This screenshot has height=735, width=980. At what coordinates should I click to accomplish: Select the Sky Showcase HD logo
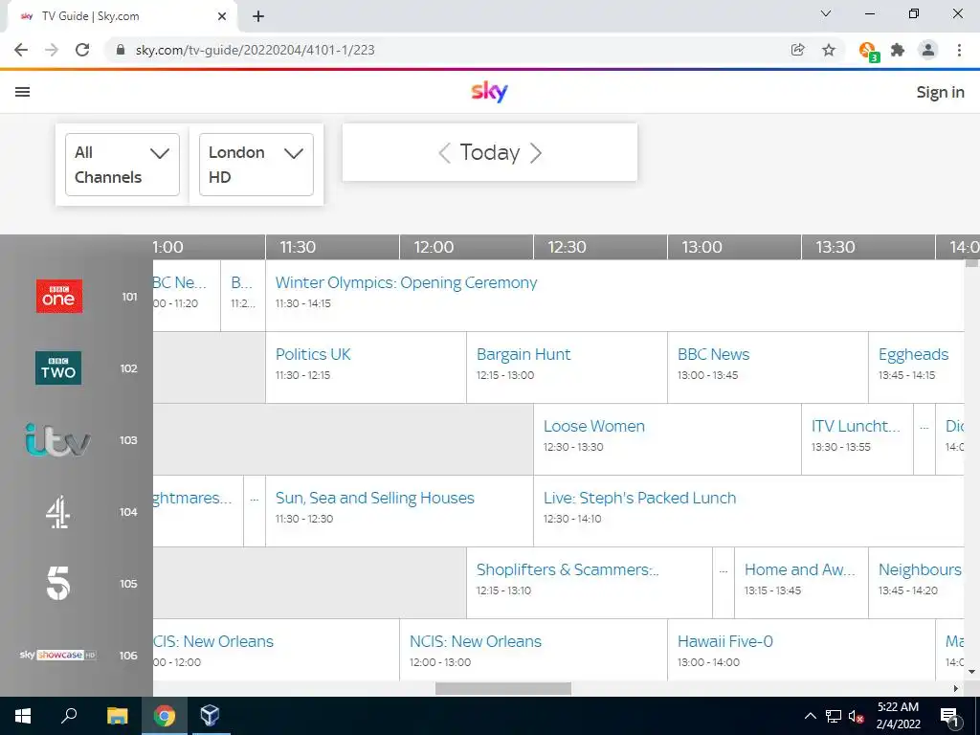pos(57,655)
